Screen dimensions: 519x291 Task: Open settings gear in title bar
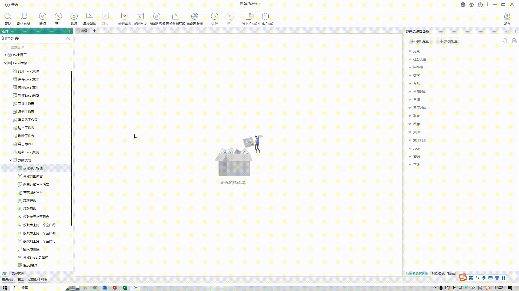point(463,5)
